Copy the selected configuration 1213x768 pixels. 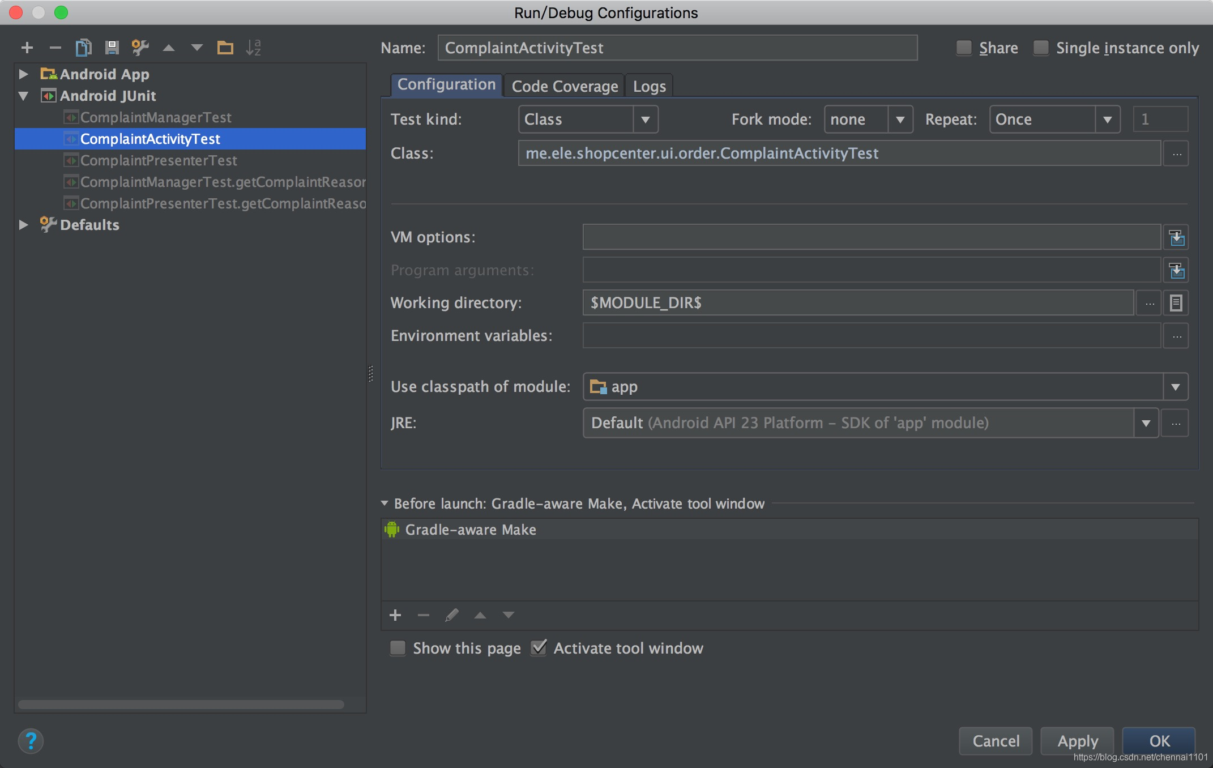tap(83, 48)
